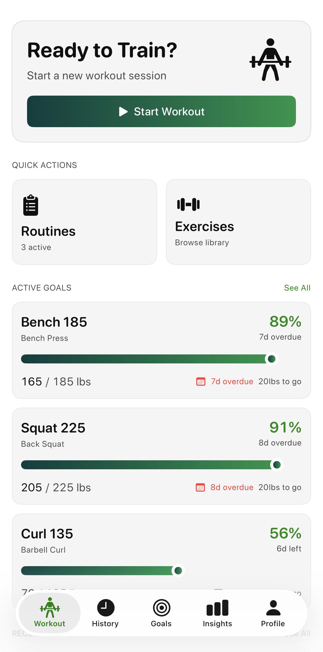Open the History clock icon

[x=105, y=608]
